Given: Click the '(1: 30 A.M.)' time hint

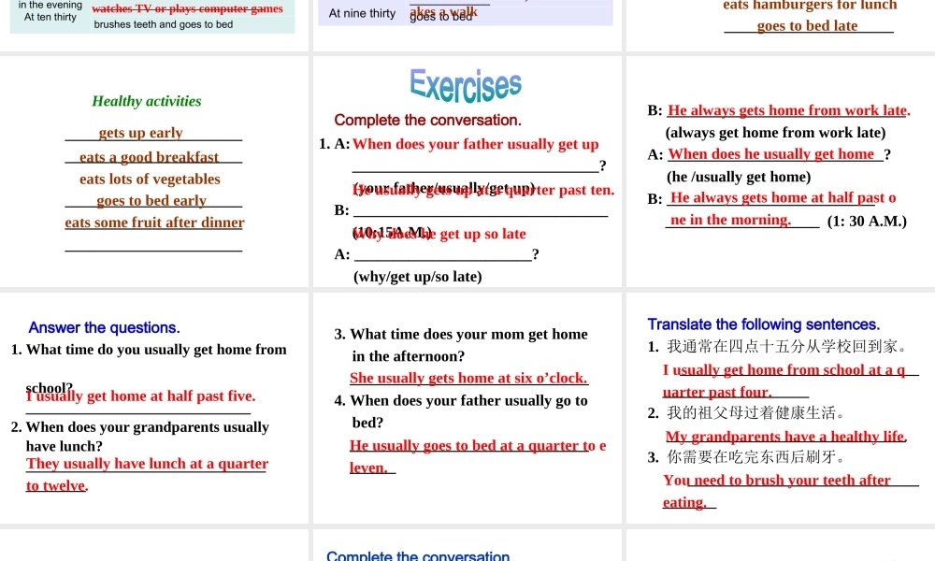Looking at the screenshot, I should click(x=867, y=222).
